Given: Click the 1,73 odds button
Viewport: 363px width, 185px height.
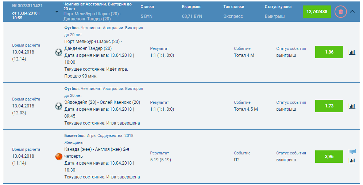Looking at the screenshot, I should (329, 106).
